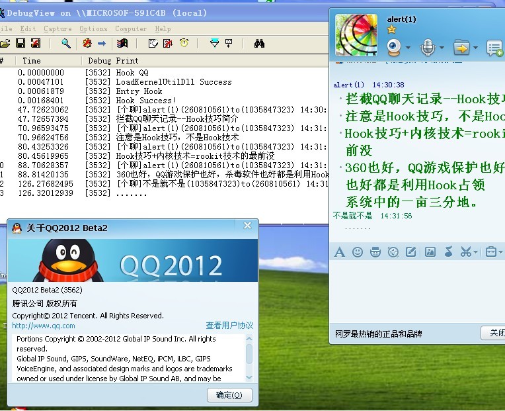Image resolution: width=505 pixels, height=411 pixels.
Task: Click inside the QQ message input area
Action: (417, 292)
